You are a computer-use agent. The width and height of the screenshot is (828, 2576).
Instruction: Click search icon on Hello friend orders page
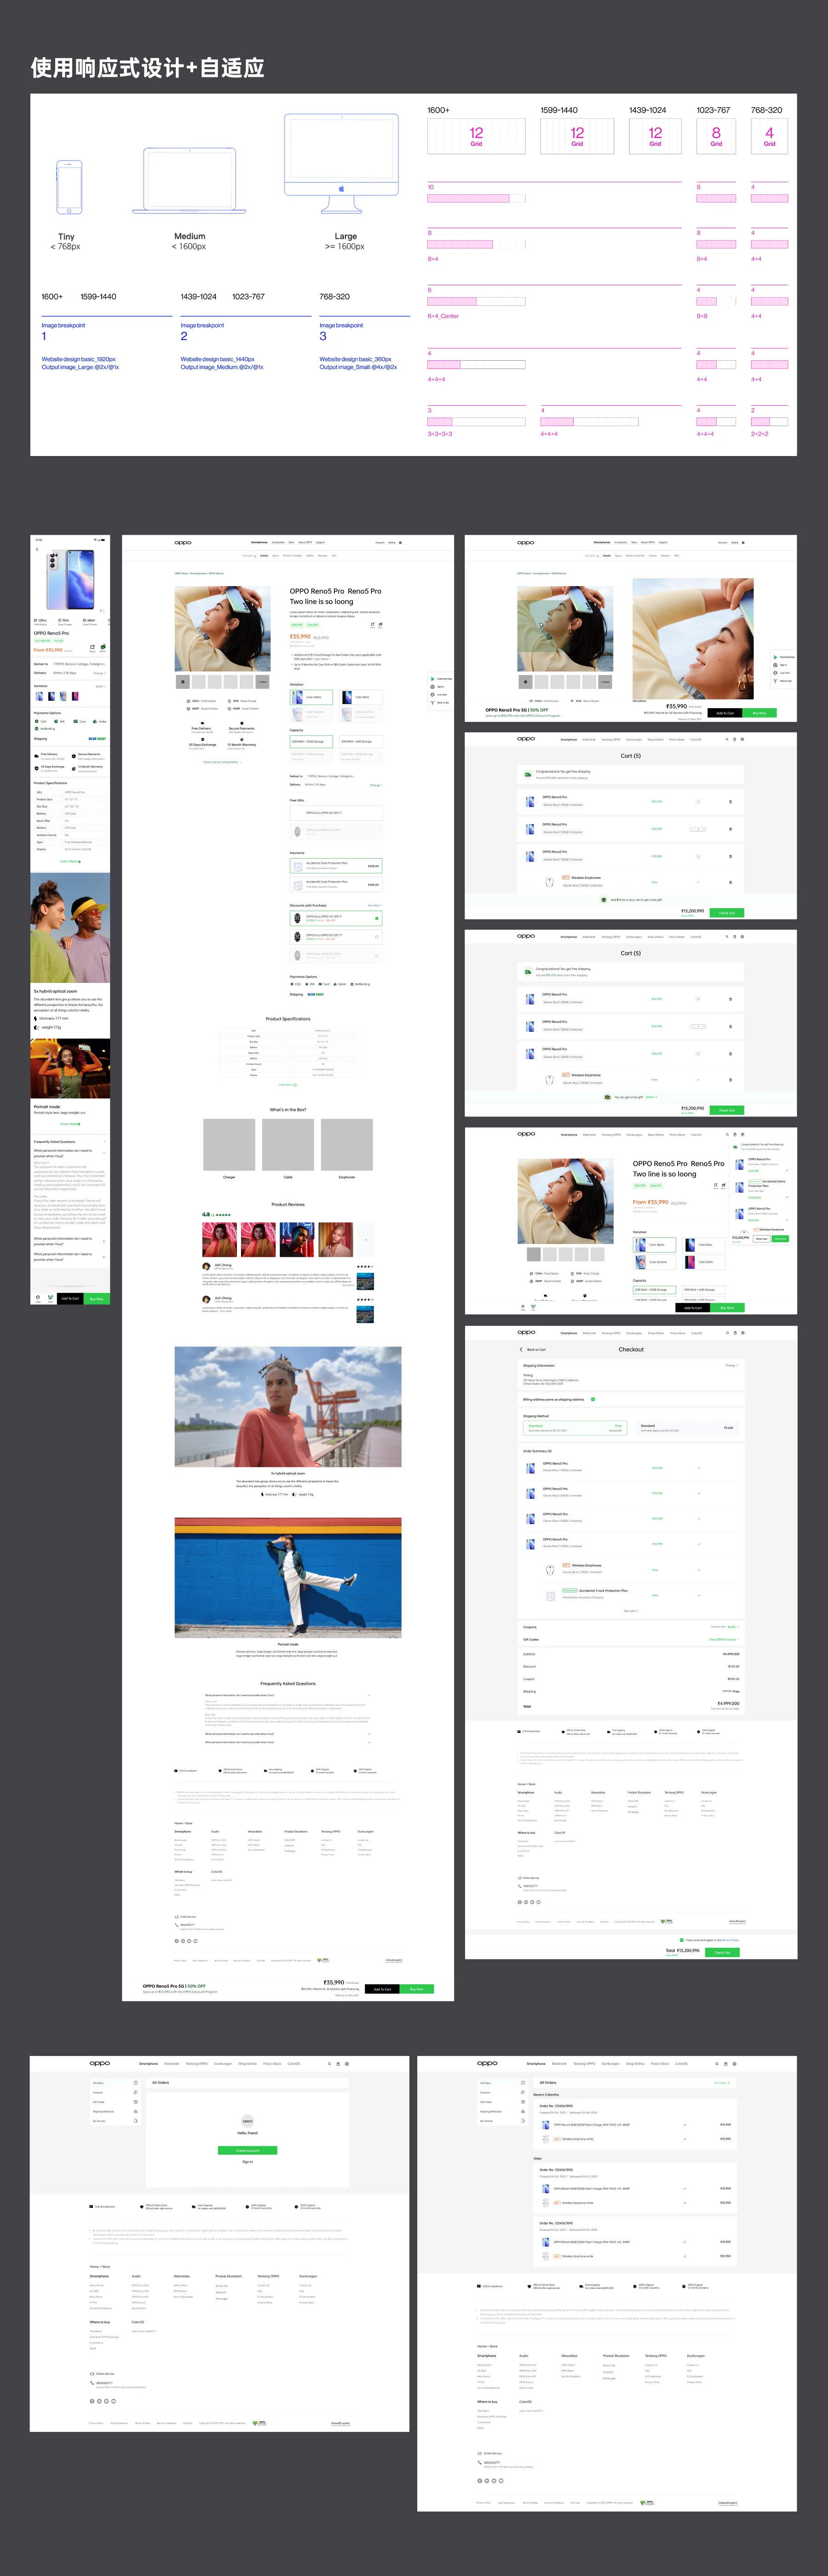330,2064
